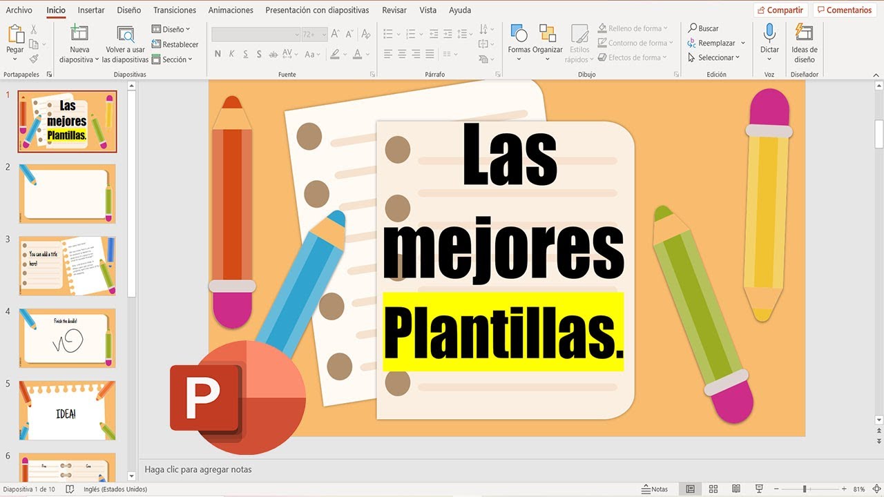Fit slide to current window icon
The height and width of the screenshot is (497, 884).
pos(876,489)
